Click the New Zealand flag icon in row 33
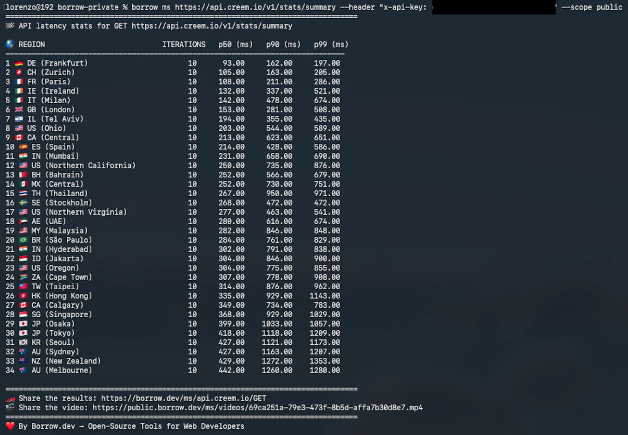Image resolution: width=628 pixels, height=435 pixels. click(x=23, y=361)
